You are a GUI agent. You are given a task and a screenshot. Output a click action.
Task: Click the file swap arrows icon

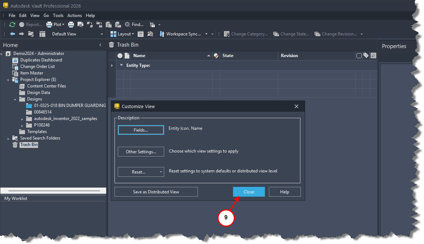(x=90, y=25)
